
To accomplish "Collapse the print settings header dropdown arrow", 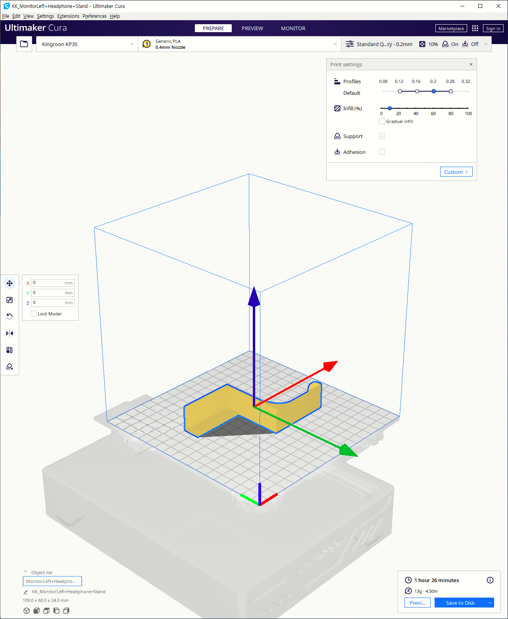I will coord(486,44).
